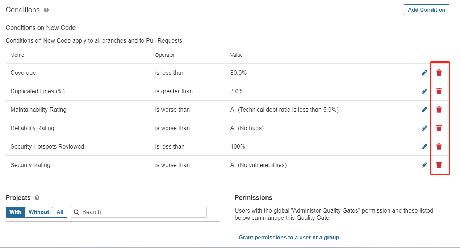Select the With projects filter
The image size is (460, 248).
click(16, 212)
